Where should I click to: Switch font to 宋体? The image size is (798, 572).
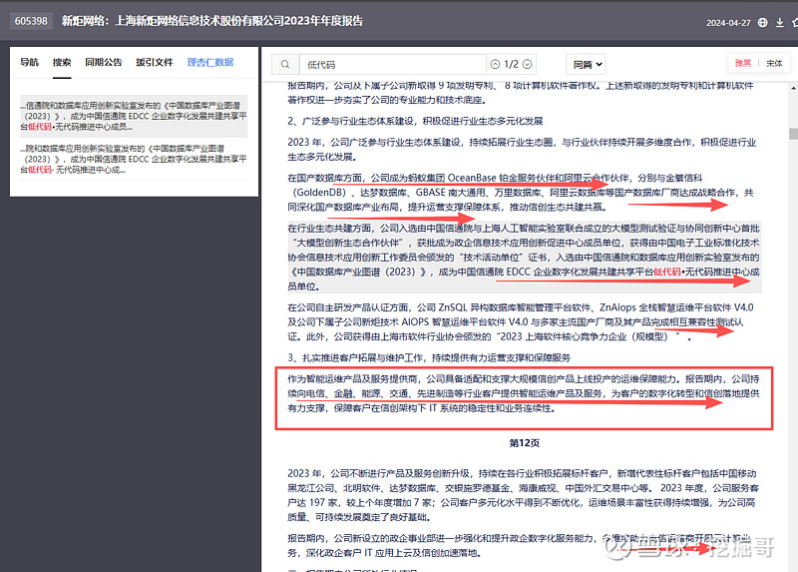pyautogui.click(x=774, y=63)
